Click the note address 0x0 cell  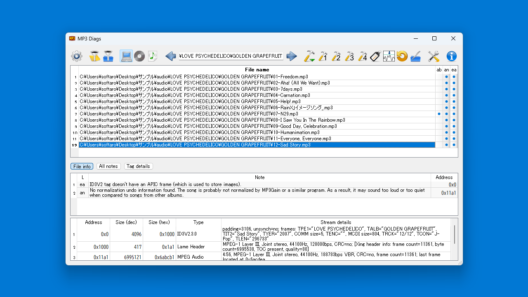point(444,184)
